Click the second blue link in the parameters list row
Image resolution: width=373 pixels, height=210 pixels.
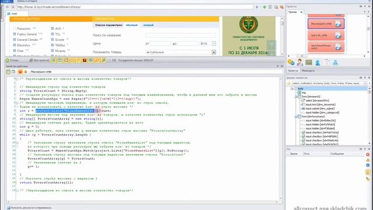click(x=149, y=25)
